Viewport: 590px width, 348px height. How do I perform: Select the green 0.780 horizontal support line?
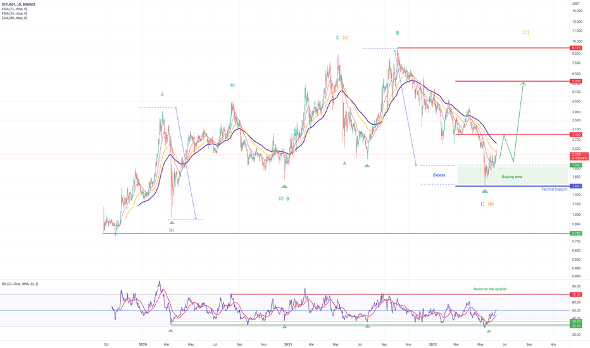point(336,233)
